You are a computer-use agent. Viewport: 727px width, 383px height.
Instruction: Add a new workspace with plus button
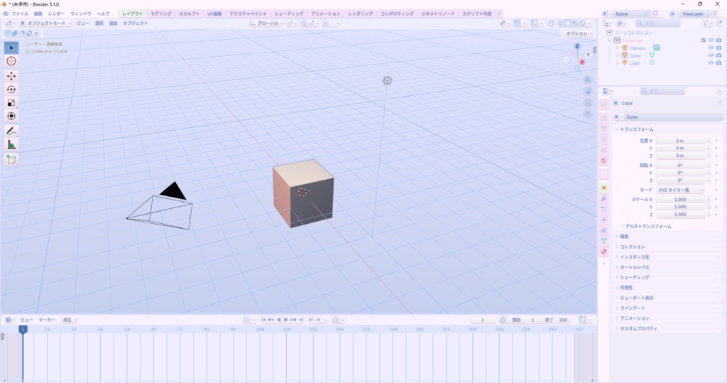pos(499,14)
